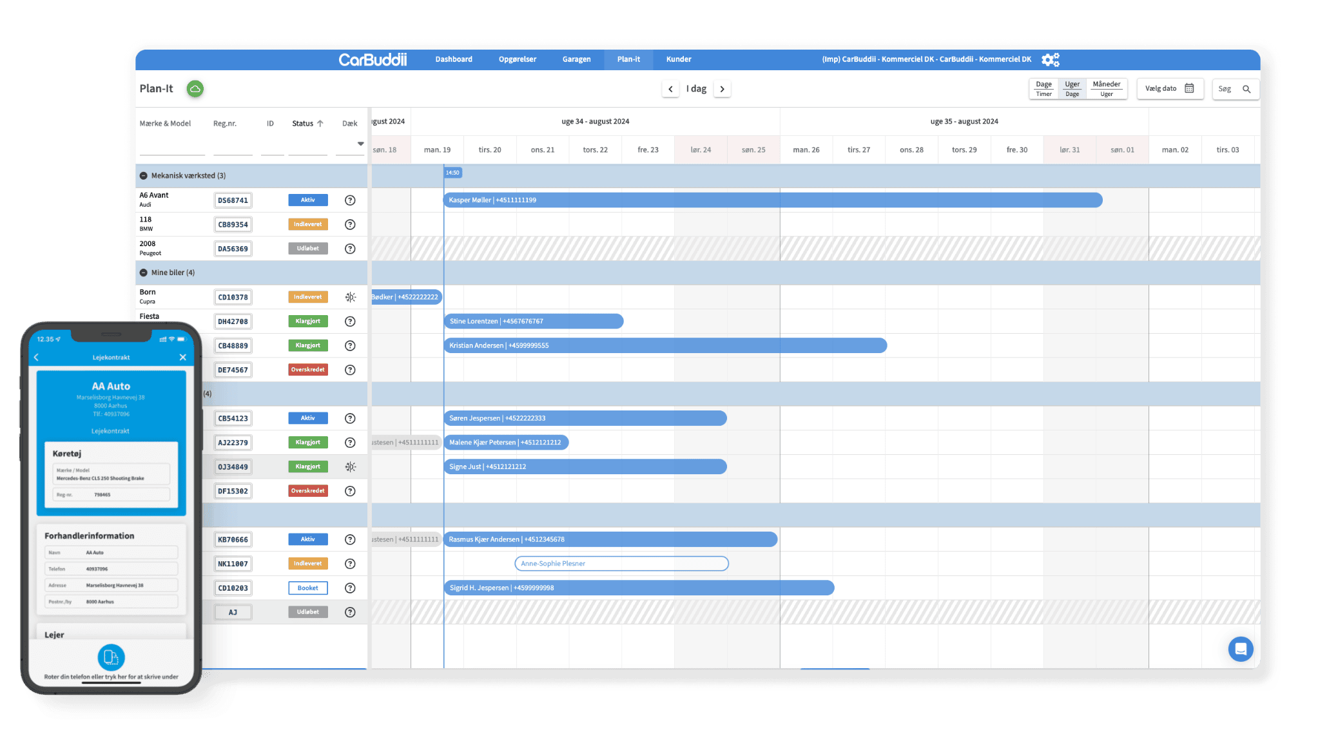
Task: Switch view to Måneder / Uger
Action: [x=1106, y=89]
